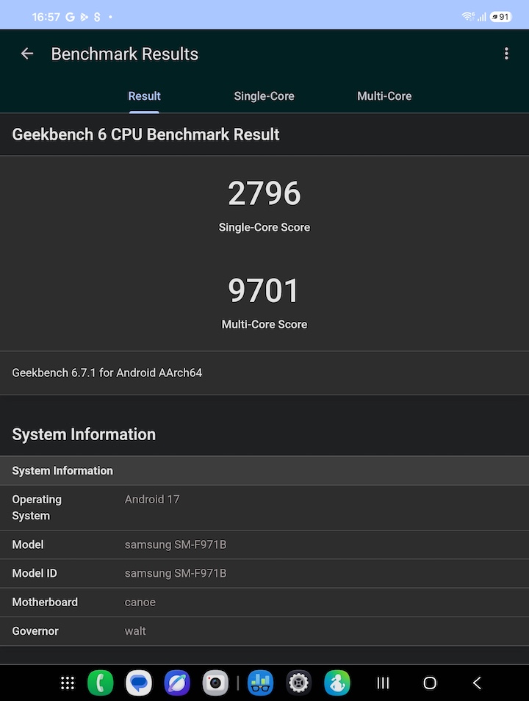This screenshot has width=529, height=701.
Task: Tap the large System Information section heading
Action: 84,434
